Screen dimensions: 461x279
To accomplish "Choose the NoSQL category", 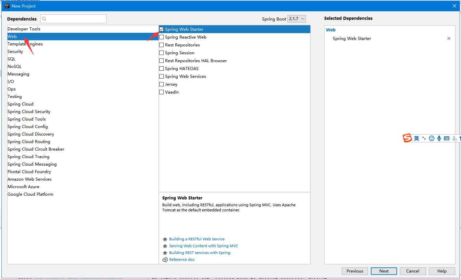I will point(83,67).
